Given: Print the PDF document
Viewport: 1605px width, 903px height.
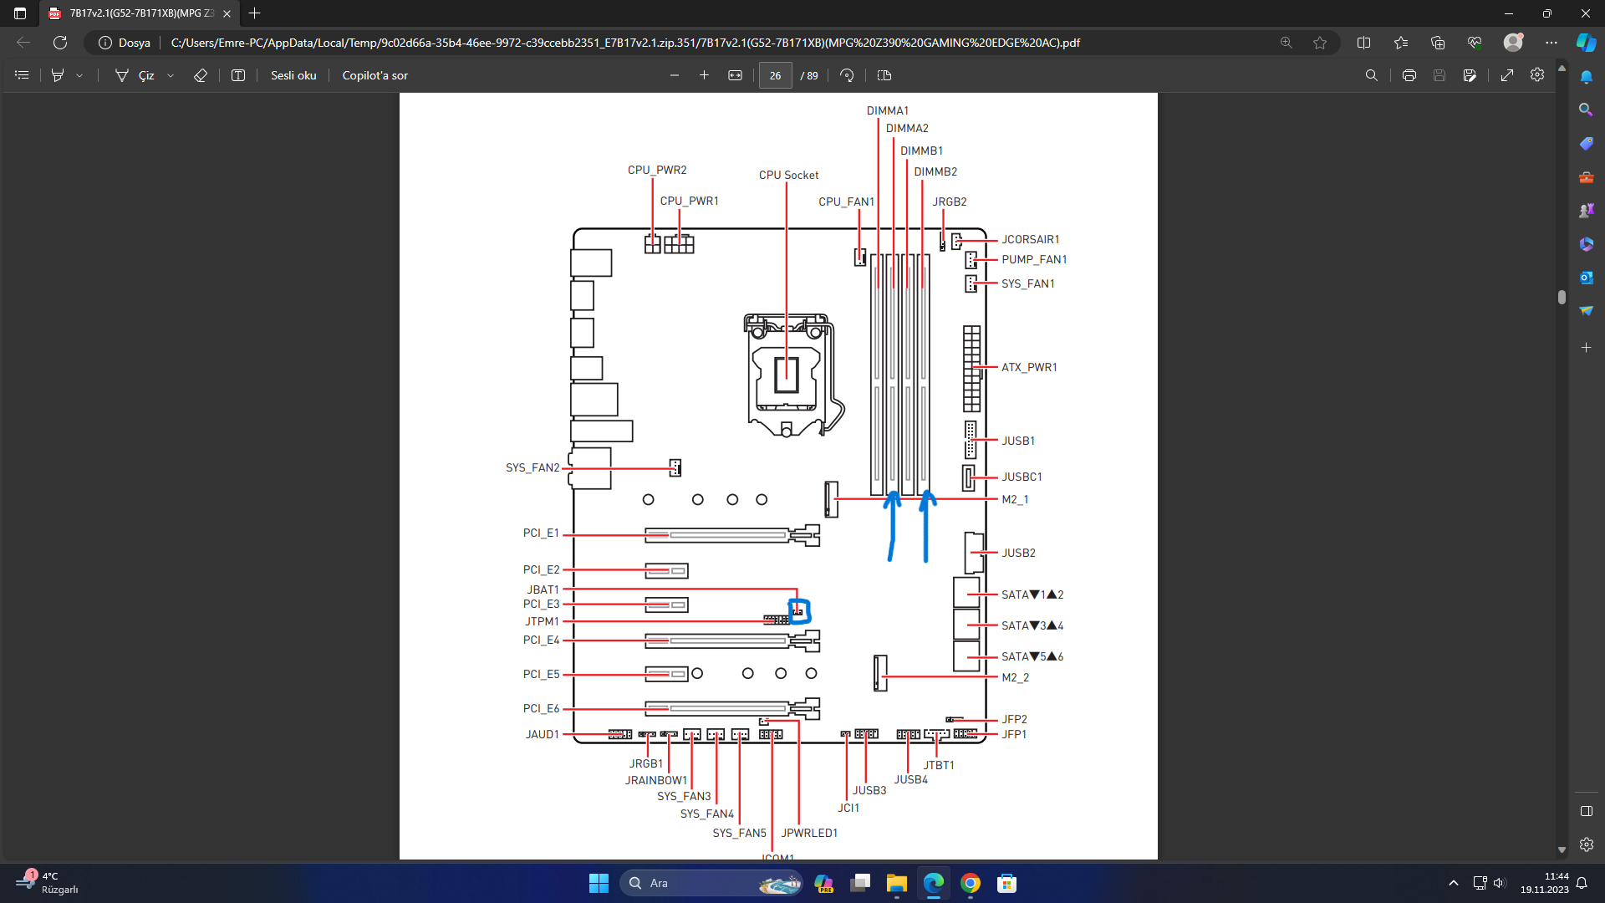Looking at the screenshot, I should [x=1409, y=75].
